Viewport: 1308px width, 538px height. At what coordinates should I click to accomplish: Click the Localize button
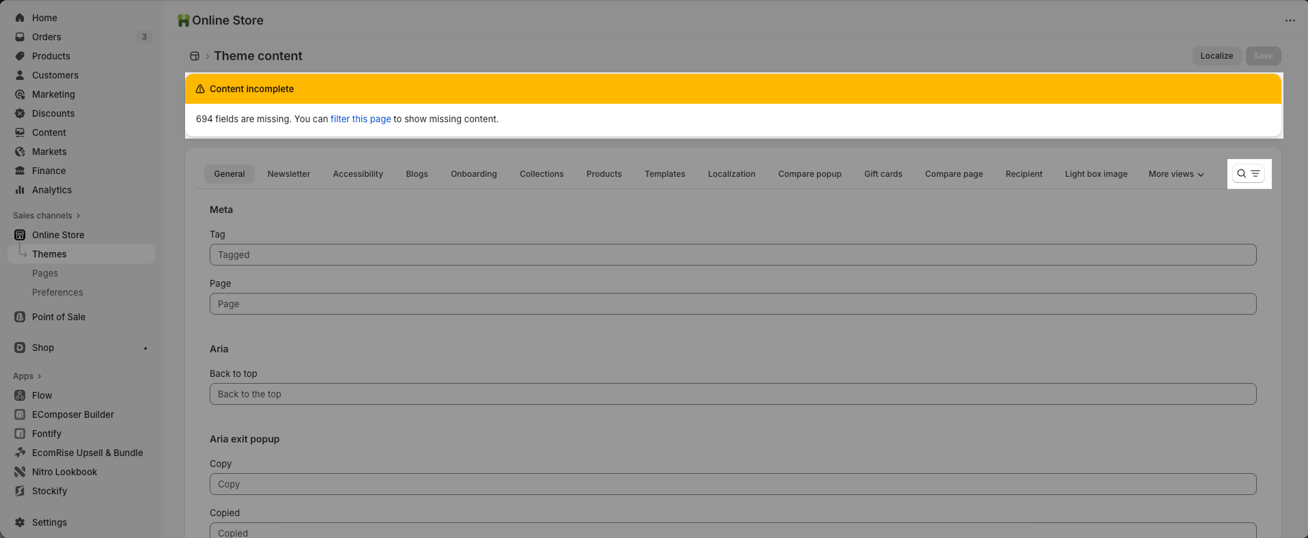tap(1216, 56)
